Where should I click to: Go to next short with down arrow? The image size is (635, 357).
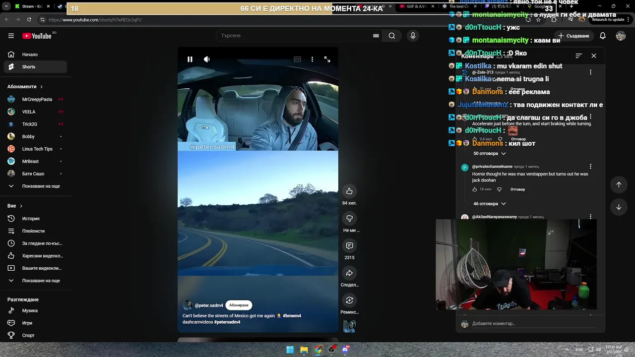(x=619, y=207)
